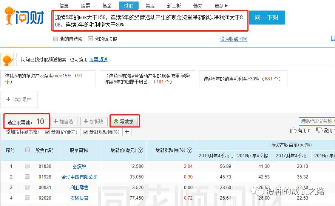Focus the query search box

[x=150, y=21]
